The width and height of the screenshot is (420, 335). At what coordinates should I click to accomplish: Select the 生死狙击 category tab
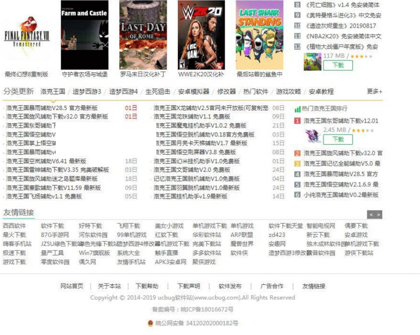pyautogui.click(x=158, y=92)
